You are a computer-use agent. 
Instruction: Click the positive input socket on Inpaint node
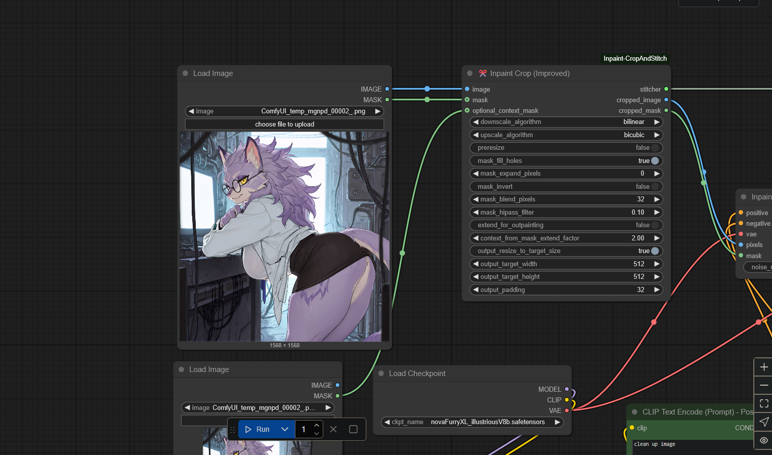[x=741, y=213]
